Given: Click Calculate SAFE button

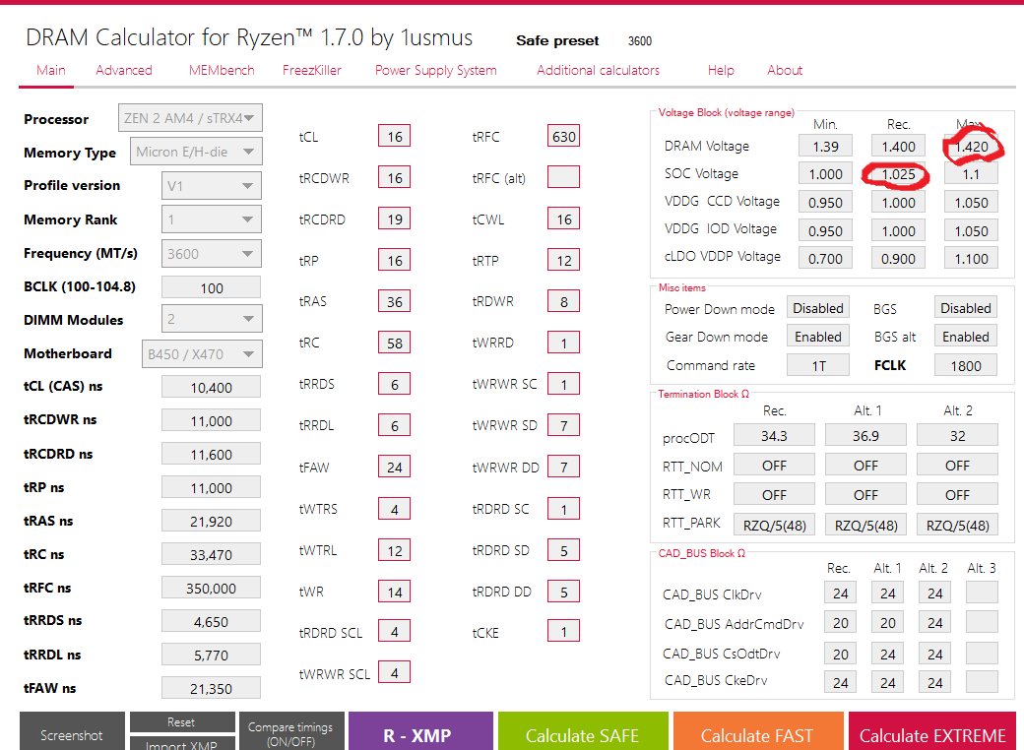Looking at the screenshot, I should pos(583,733).
